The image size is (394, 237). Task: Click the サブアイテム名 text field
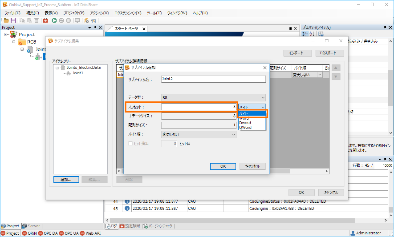click(x=213, y=79)
